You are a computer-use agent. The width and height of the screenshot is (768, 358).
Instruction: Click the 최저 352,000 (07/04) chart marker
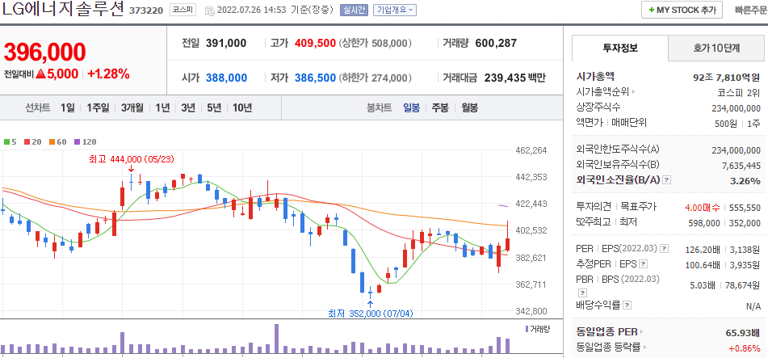coord(371,314)
